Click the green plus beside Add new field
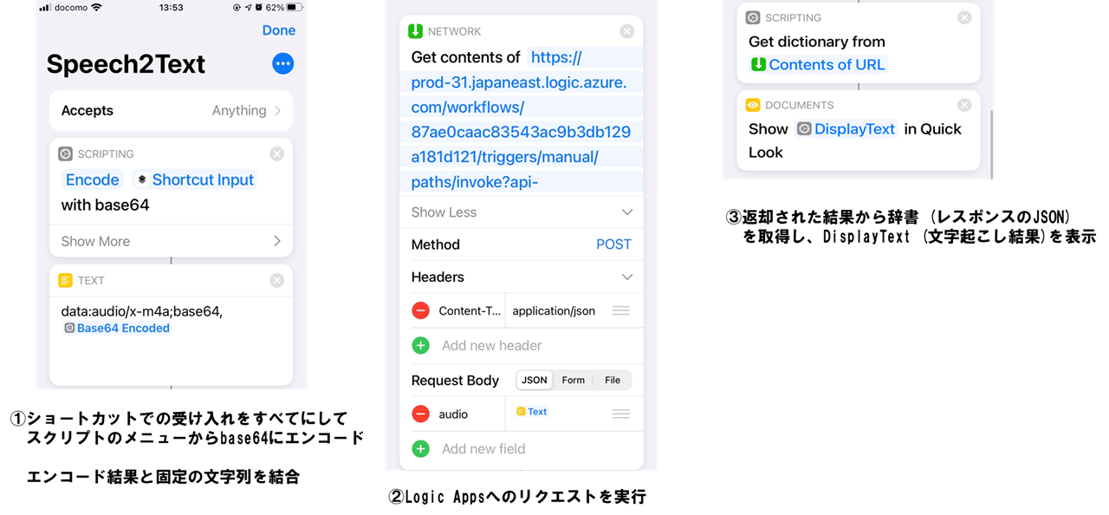The image size is (1109, 515). pos(420,448)
